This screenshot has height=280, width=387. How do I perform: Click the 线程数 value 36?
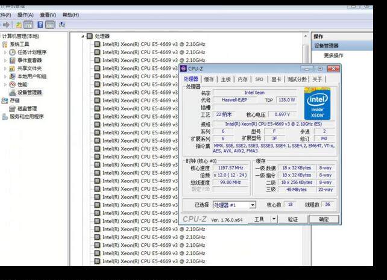[327, 204]
